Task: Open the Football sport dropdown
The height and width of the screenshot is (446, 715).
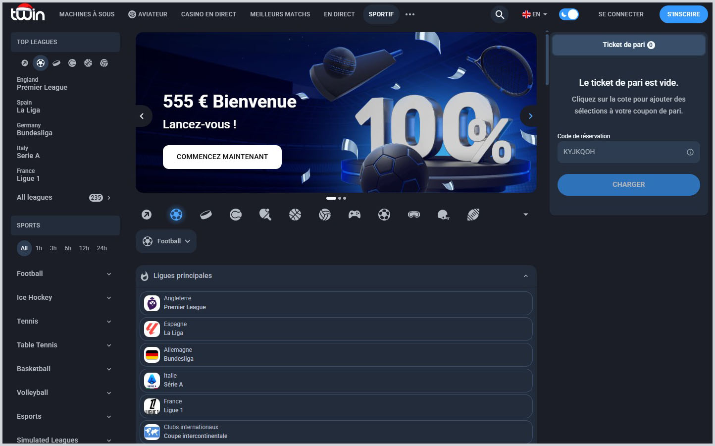Action: (166, 241)
